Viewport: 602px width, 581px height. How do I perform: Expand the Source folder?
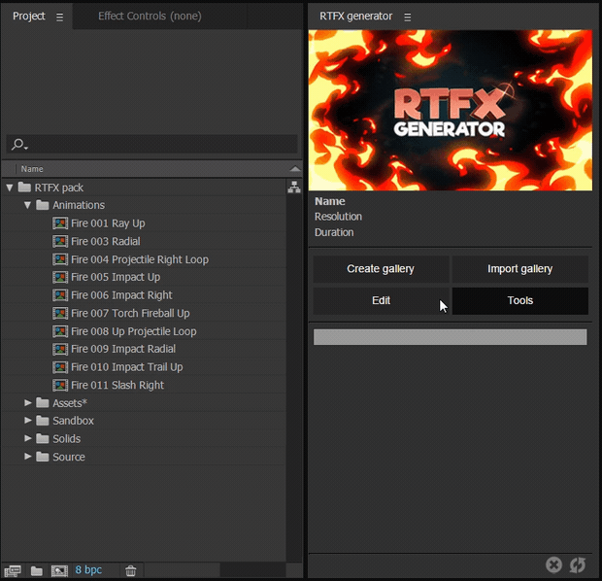click(x=27, y=457)
